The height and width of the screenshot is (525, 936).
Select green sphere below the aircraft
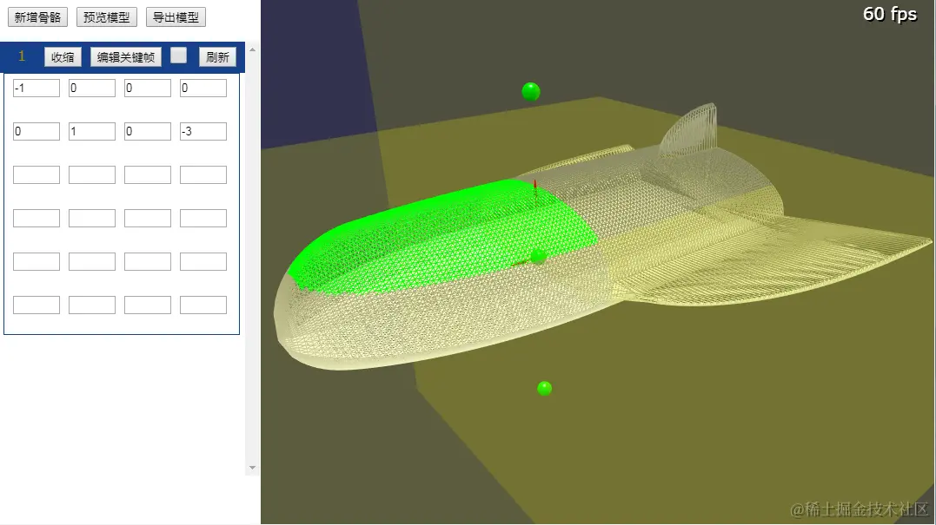point(544,389)
